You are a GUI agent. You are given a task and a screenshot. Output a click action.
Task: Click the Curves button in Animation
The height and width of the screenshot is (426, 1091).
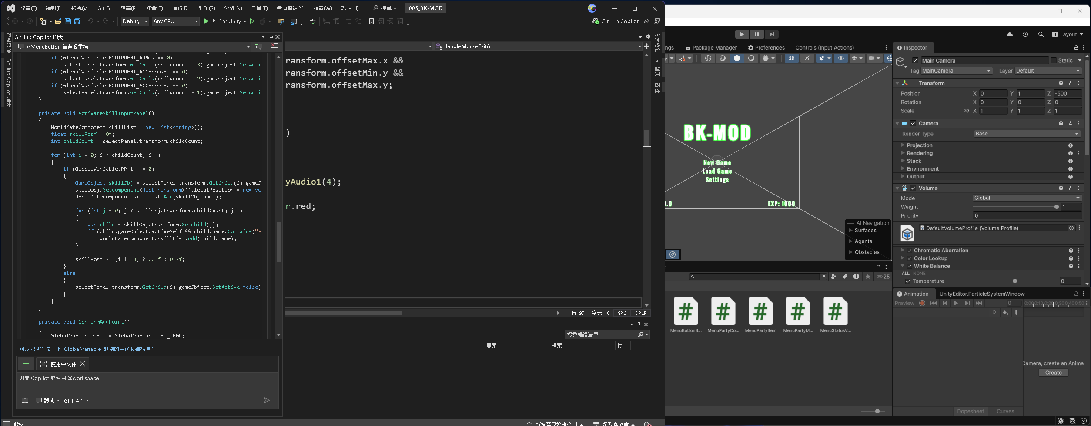(x=1005, y=411)
